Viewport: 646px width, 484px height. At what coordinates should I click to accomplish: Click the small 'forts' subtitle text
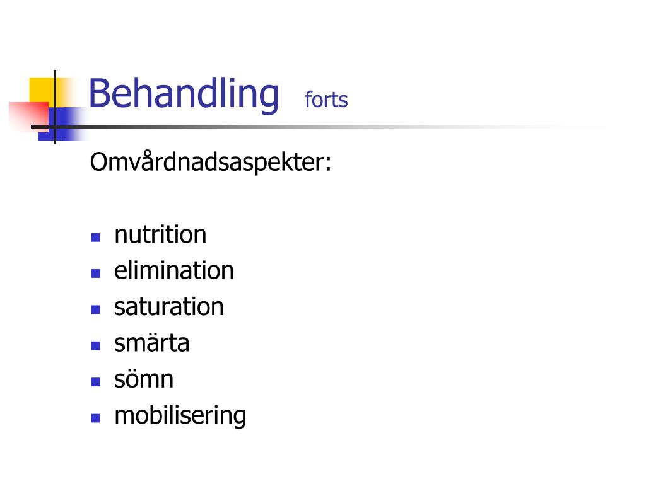(326, 100)
